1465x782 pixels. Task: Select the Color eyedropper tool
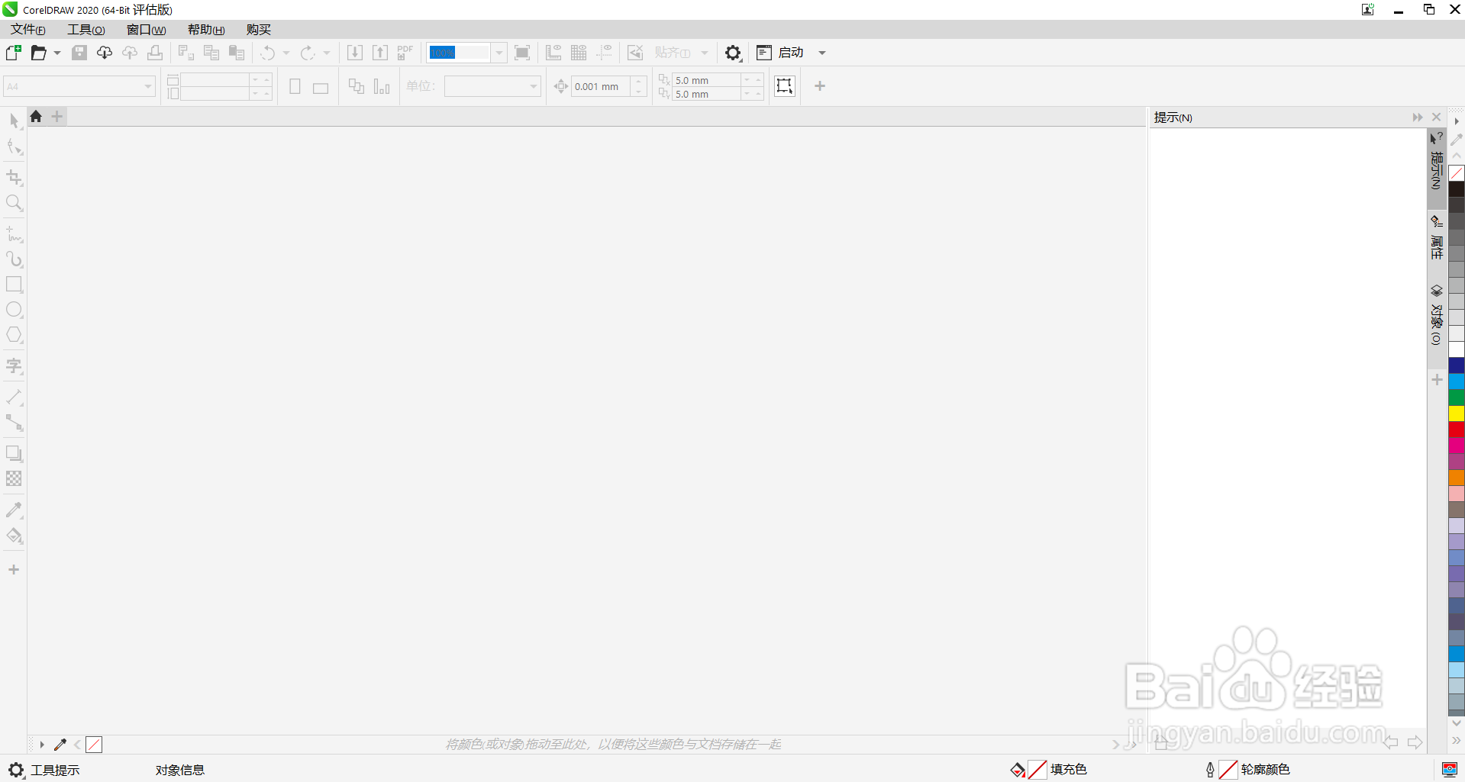[14, 510]
